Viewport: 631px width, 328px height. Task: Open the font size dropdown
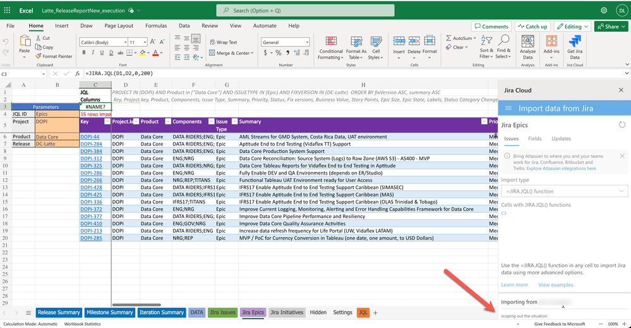pos(145,42)
